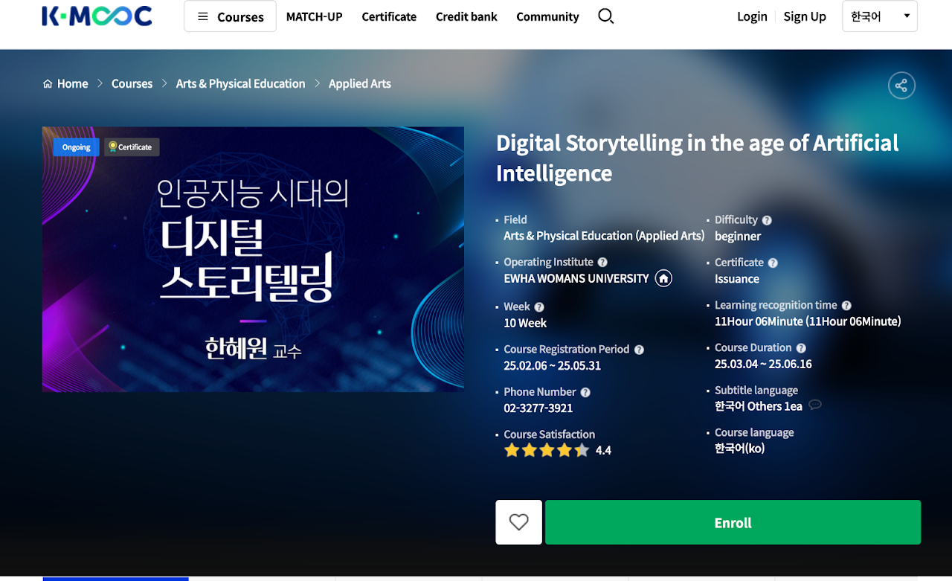Click the home icon beside EWHA WOMANS UNIVERSITY
Image resolution: width=952 pixels, height=581 pixels.
[663, 277]
